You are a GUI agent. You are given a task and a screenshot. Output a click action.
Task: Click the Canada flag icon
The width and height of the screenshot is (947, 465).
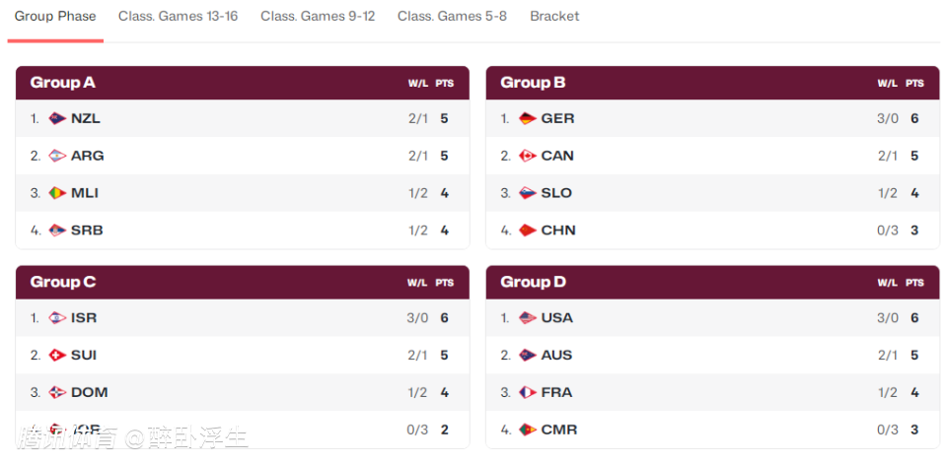click(x=528, y=157)
